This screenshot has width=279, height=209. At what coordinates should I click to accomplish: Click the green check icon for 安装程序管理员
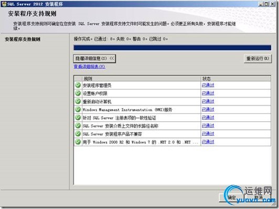click(x=78, y=85)
